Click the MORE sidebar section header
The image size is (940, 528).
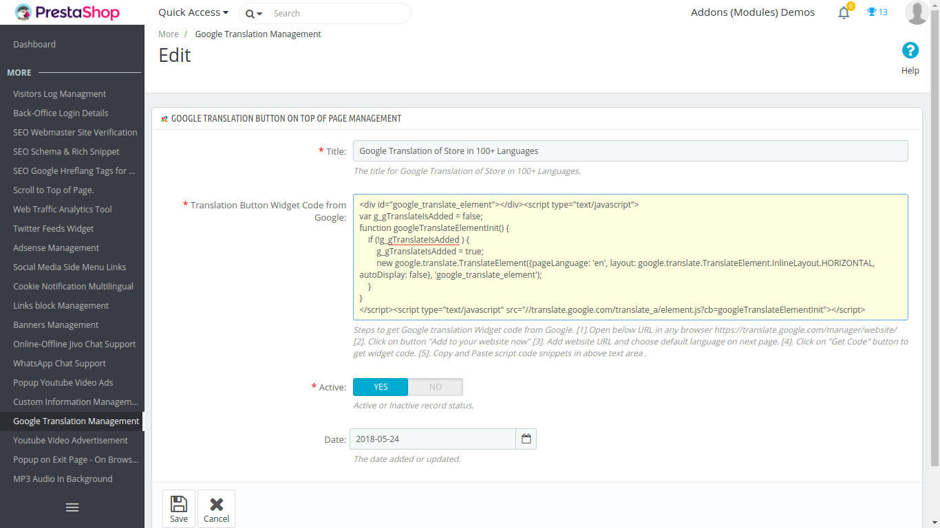tap(19, 72)
